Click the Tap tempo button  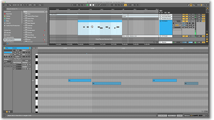tap(10, 5)
